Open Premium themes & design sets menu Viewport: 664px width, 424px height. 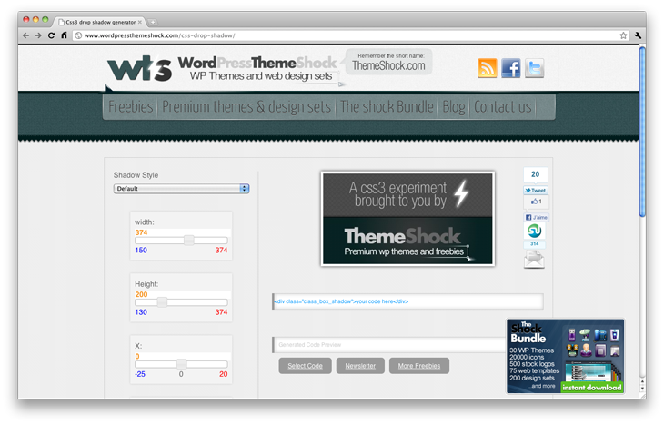(x=246, y=107)
